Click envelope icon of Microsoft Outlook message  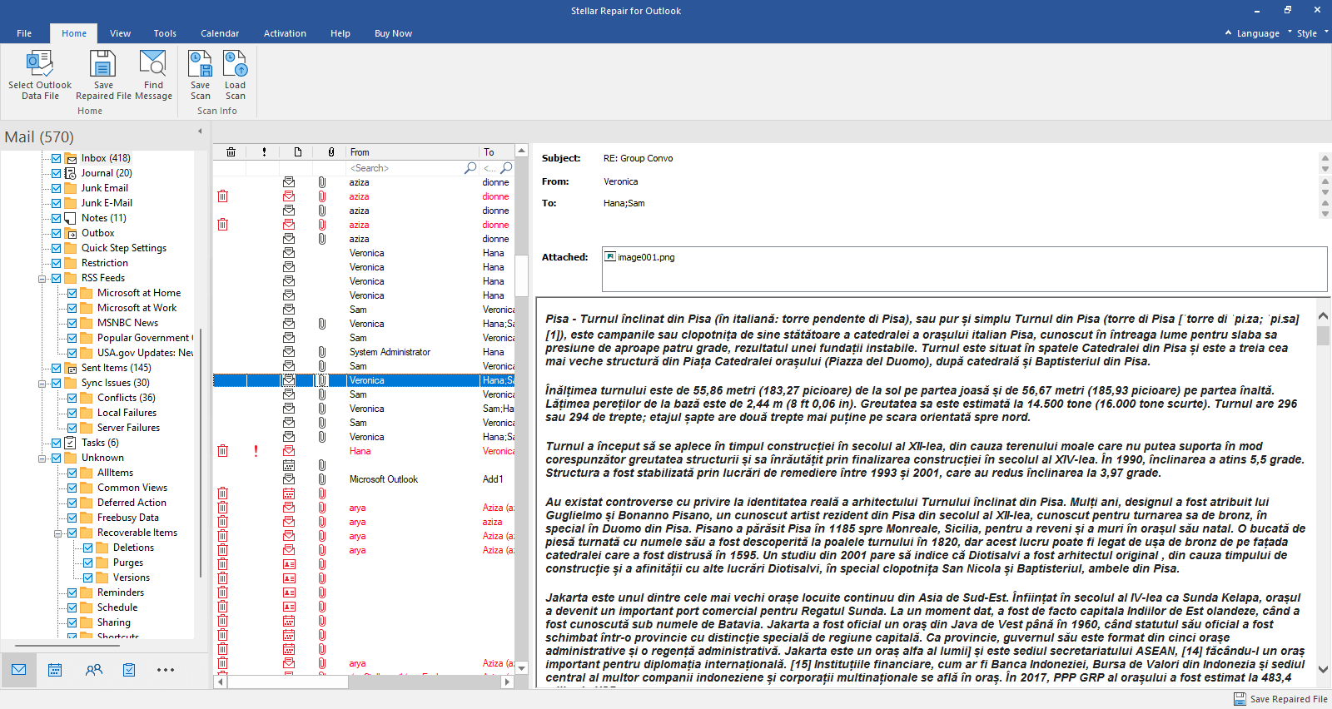289,479
